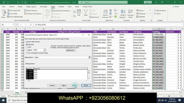The image size is (184, 103).
Task: Open Outline dialog launcher
Action: pyautogui.click(x=151, y=20)
